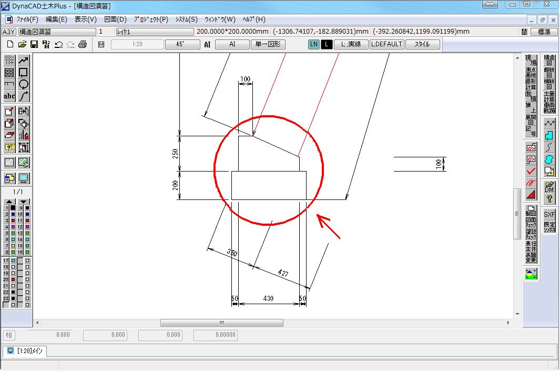Choose the move object tool

click(x=9, y=112)
